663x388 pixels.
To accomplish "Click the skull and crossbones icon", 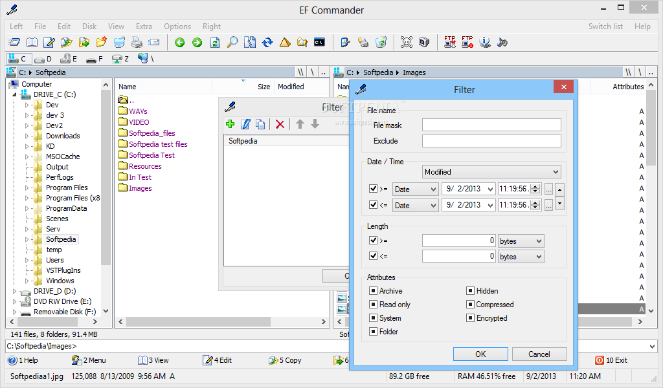I will (x=407, y=42).
